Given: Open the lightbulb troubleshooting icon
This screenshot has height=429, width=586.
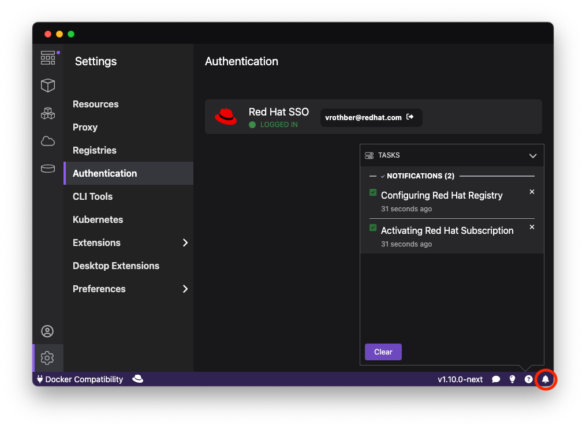Looking at the screenshot, I should 512,379.
